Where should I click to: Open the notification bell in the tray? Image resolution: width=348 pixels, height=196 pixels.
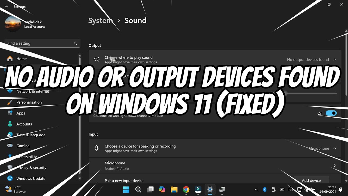pyautogui.click(x=341, y=189)
